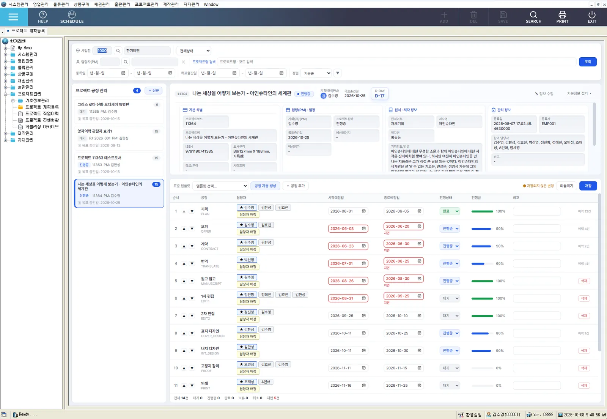Clear PM field with the X icon
Screen dimensions: 607x419
[184, 62]
